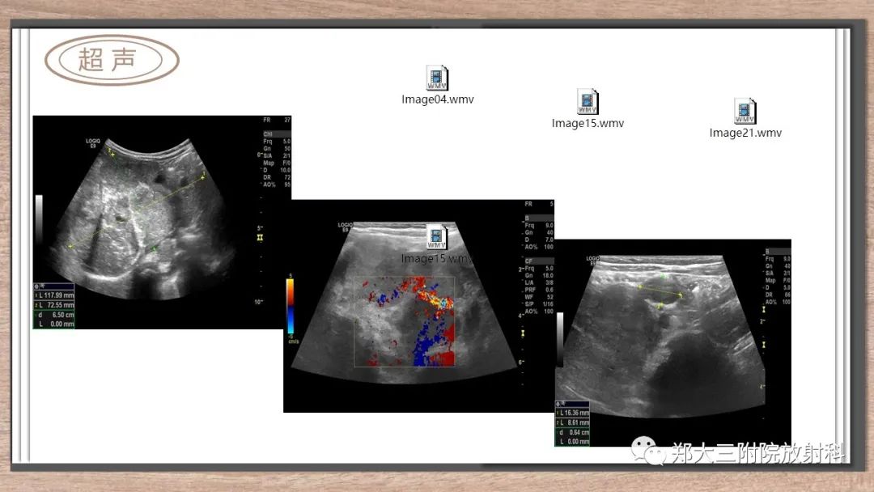Click the Doppler velocity color scale bar
The image size is (874, 492).
coord(291,305)
